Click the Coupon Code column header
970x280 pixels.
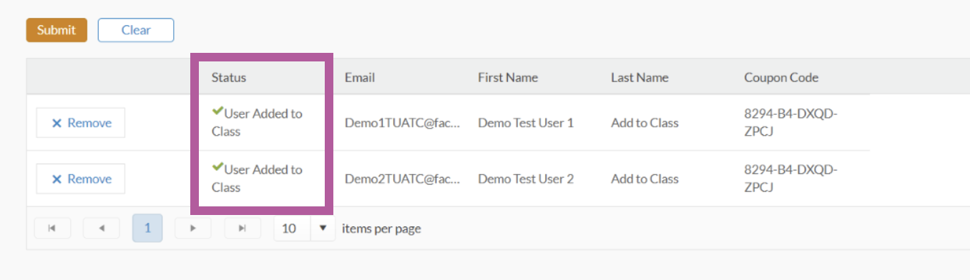(x=781, y=77)
